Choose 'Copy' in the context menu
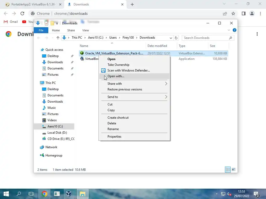The image size is (266, 199). tap(134, 110)
